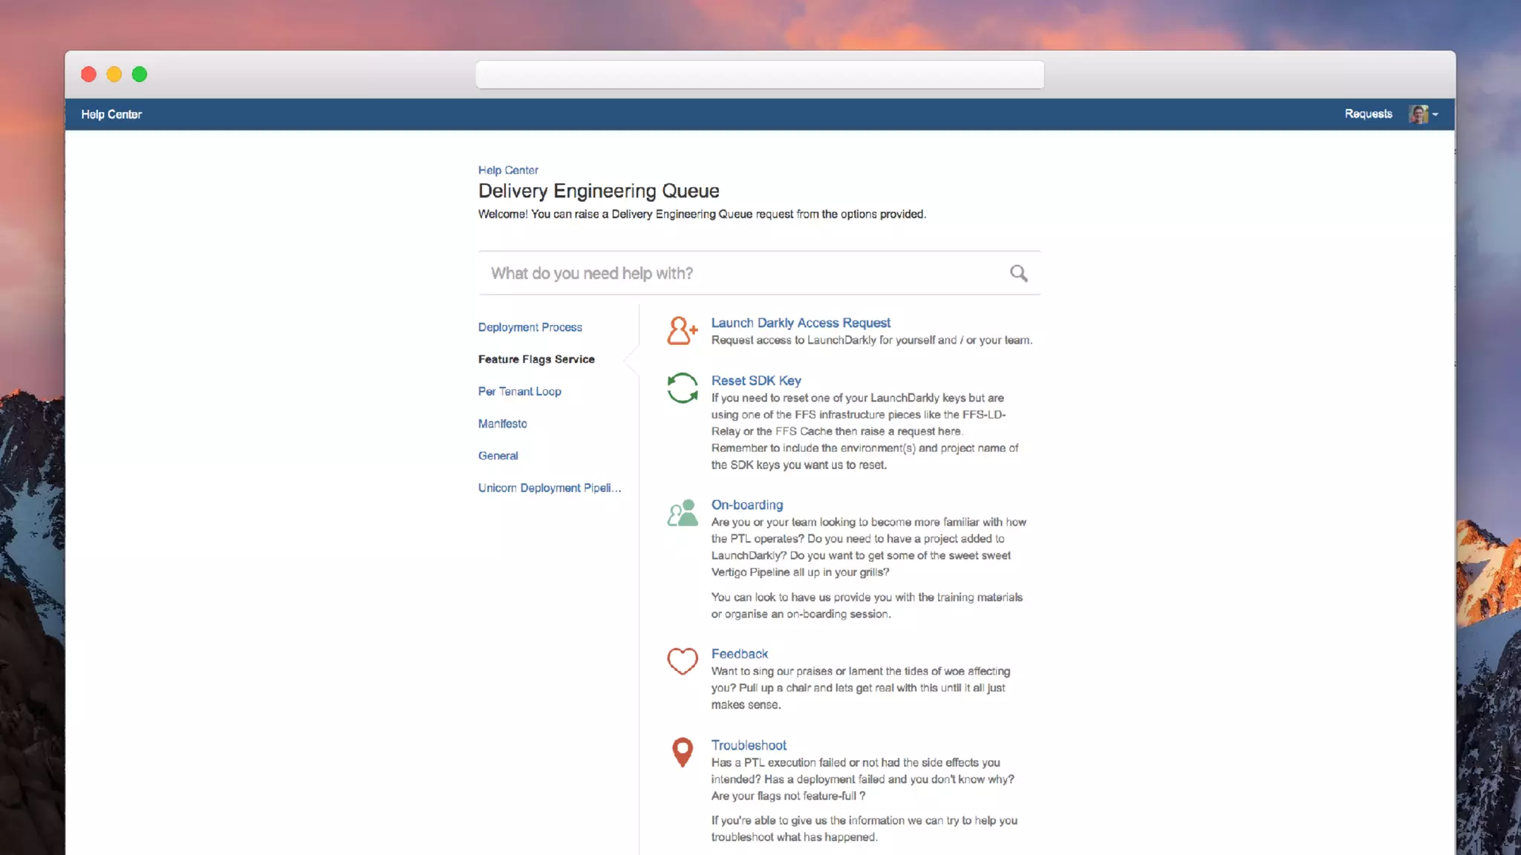Click the Launch Darkly person-plus icon

[x=682, y=331]
